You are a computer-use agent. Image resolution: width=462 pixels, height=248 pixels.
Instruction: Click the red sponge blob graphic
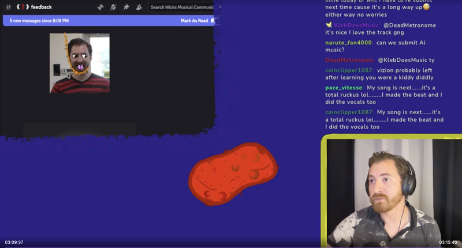point(233,174)
